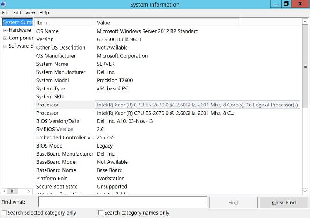Click the value 255.255

[x=105, y=137]
